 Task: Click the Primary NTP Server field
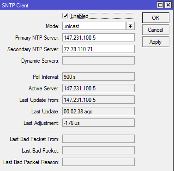pos(98,37)
